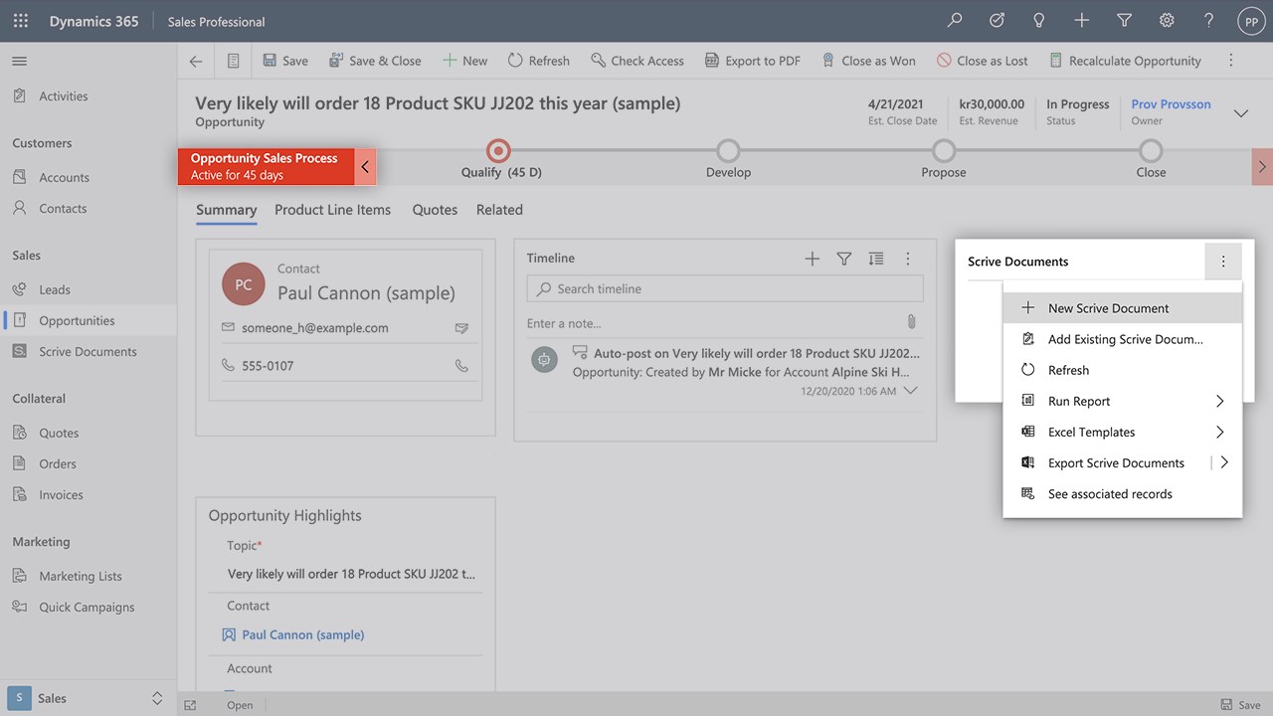Switch to the Quotes tab
Screen dimensions: 1273x716
click(x=435, y=210)
